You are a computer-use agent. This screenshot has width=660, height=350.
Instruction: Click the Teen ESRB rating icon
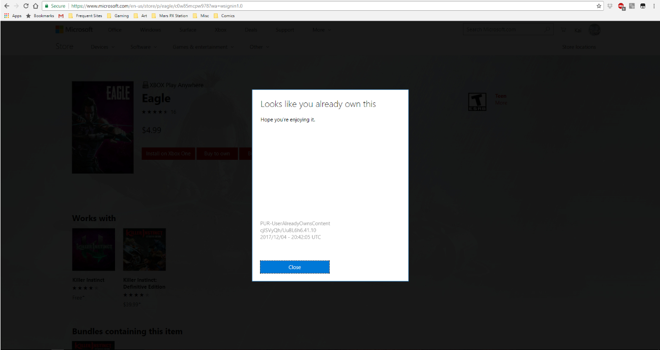point(477,102)
